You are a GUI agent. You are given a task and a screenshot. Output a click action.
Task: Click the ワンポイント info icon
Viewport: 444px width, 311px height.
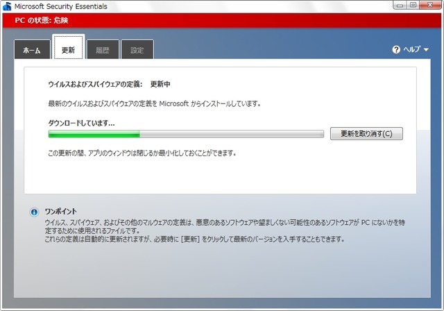tap(34, 212)
